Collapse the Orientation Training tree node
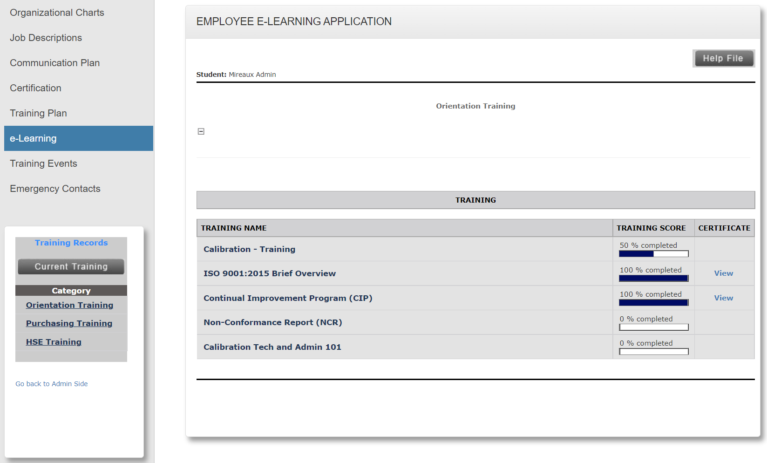This screenshot has height=463, width=767. (x=201, y=131)
